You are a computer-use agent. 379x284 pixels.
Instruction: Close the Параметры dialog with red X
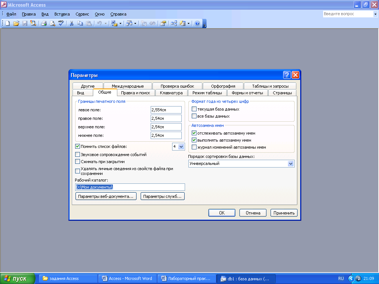(295, 75)
